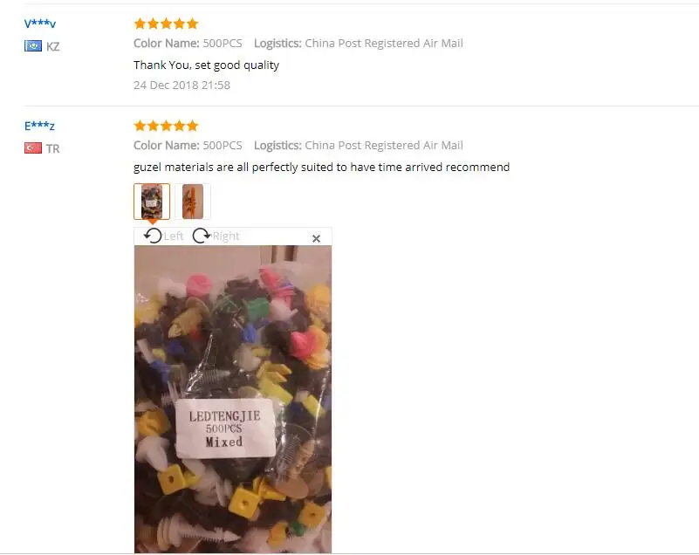Open the second orange clip thumbnail
The image size is (699, 555).
point(193,202)
